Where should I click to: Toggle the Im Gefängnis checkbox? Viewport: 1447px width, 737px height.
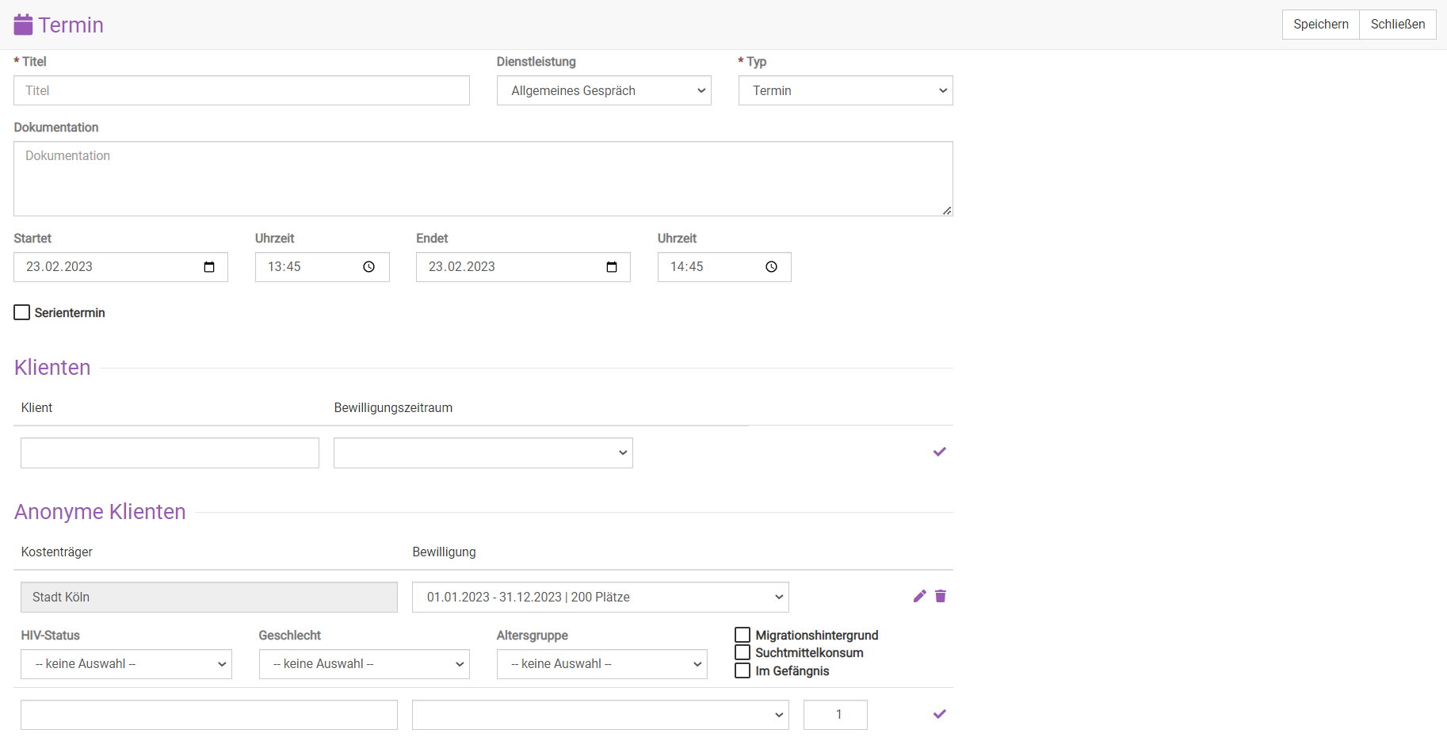tap(743, 670)
